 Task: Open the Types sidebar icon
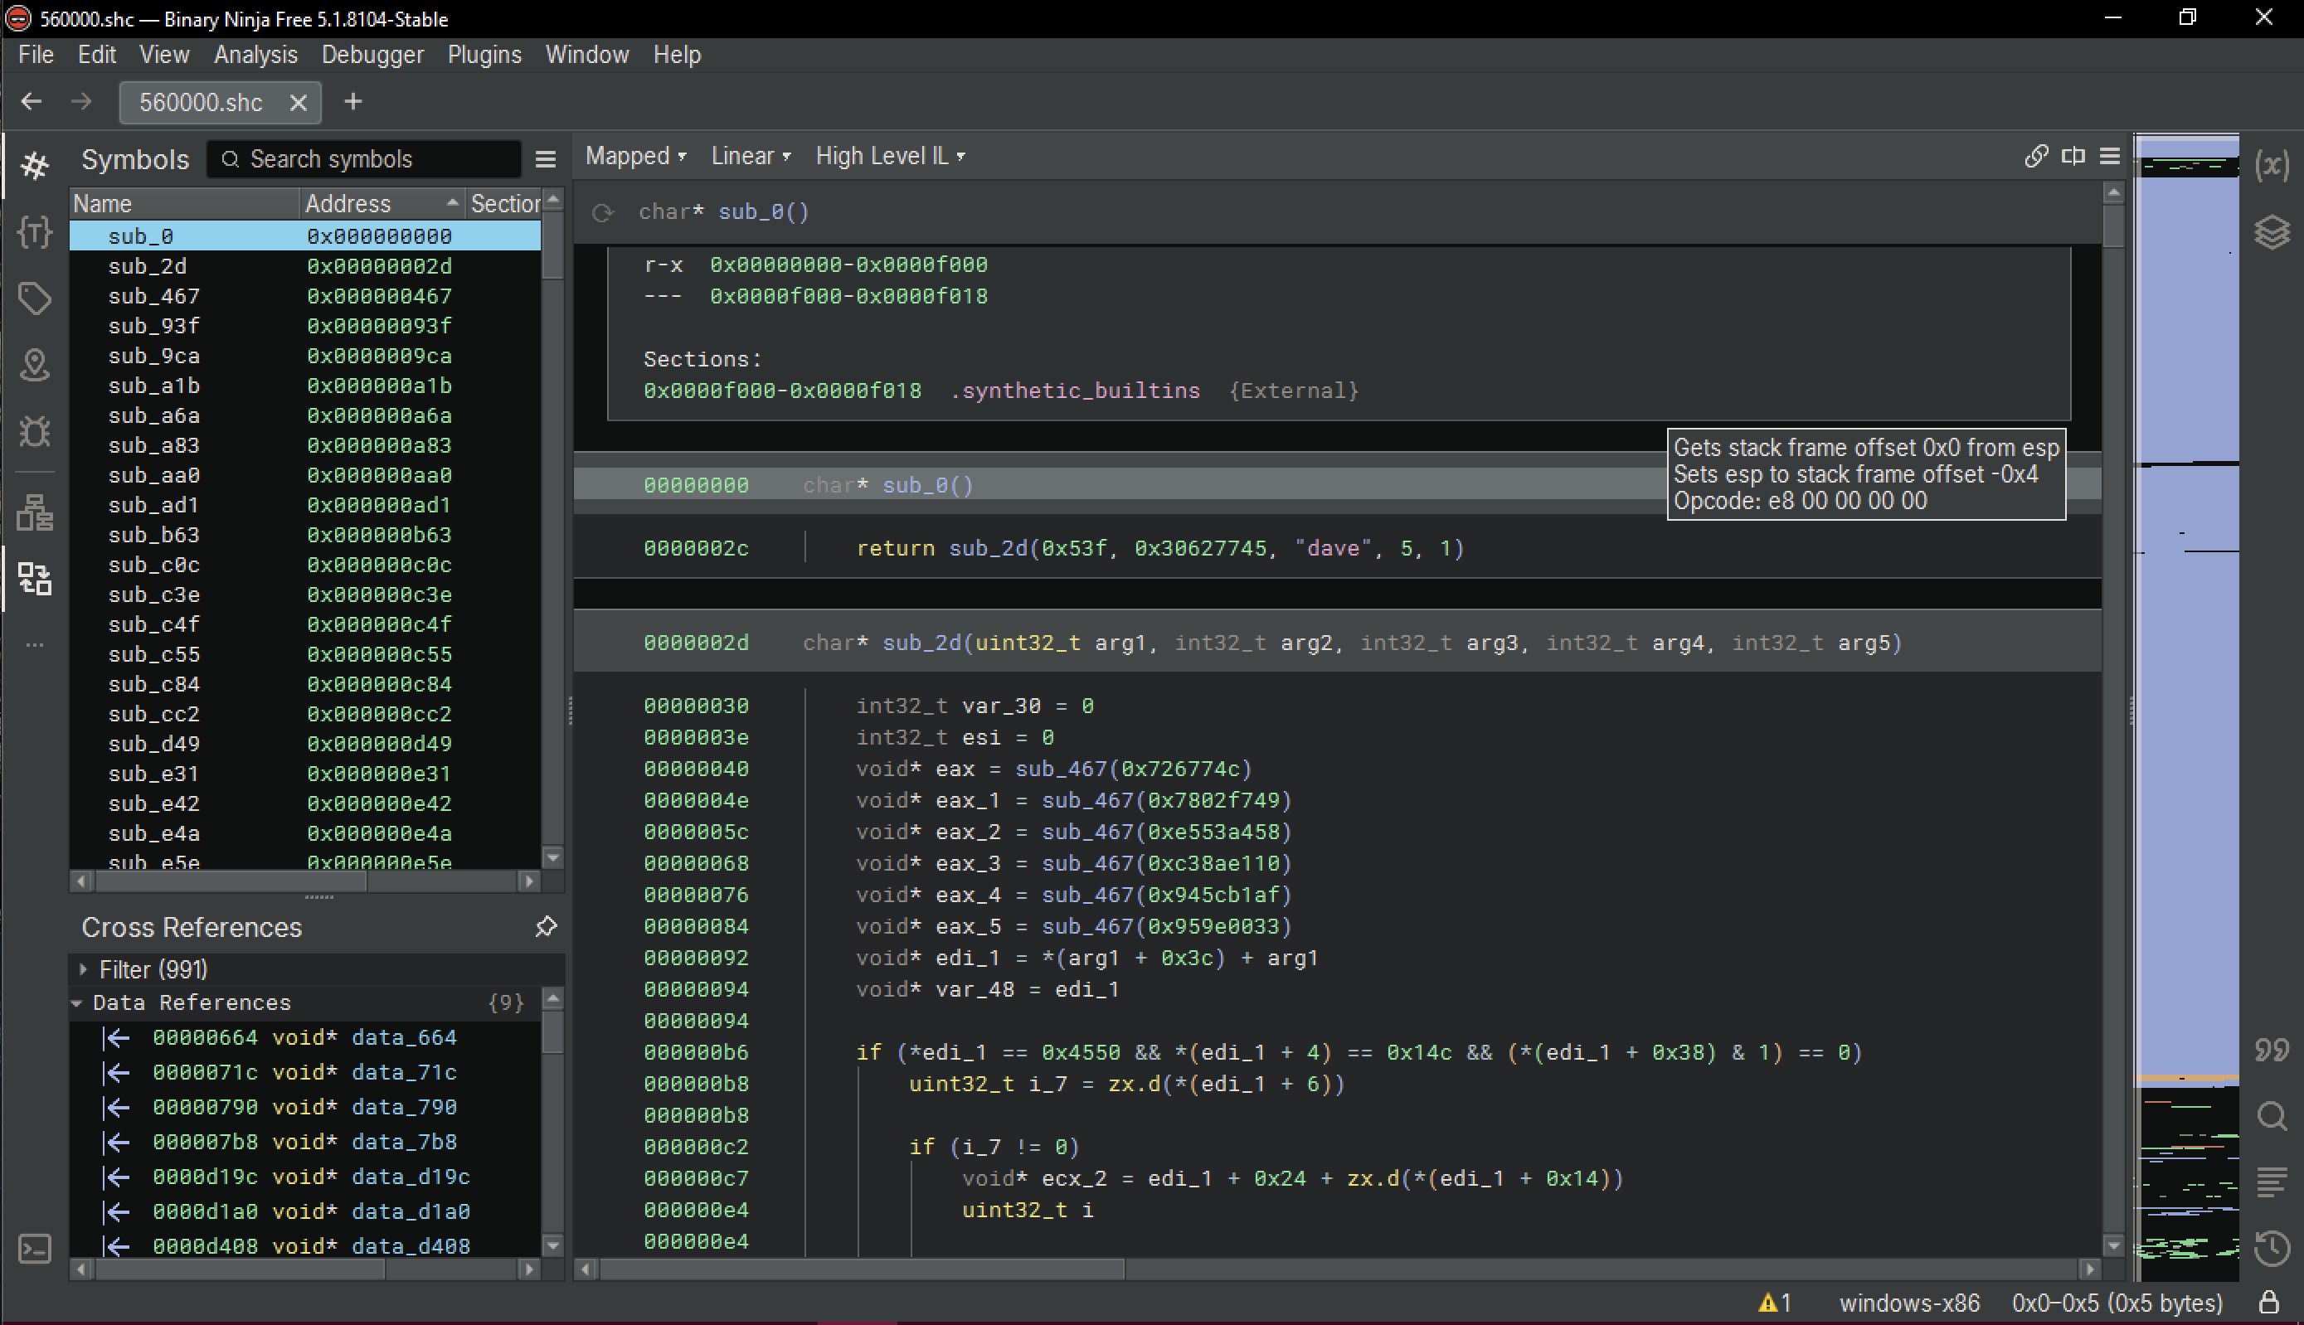(x=35, y=232)
